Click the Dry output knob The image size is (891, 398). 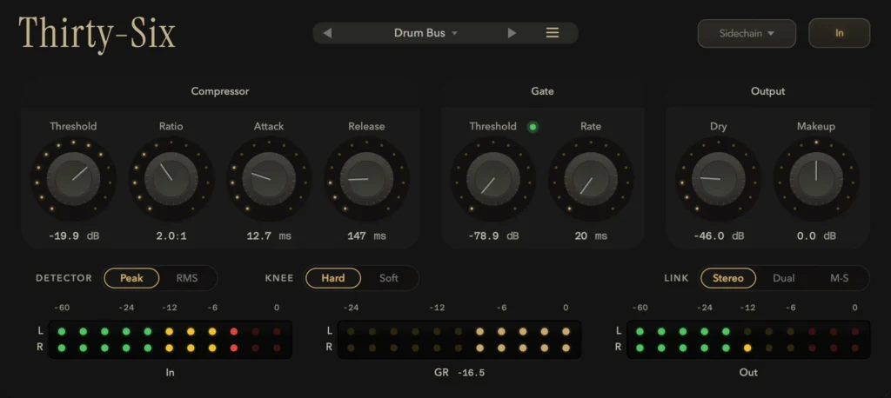[718, 178]
